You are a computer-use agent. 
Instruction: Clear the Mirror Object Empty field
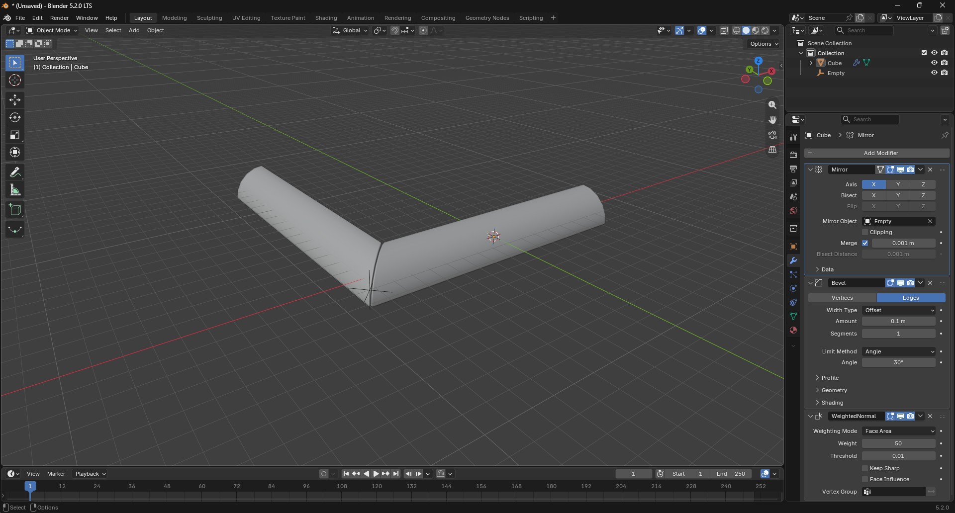[930, 221]
